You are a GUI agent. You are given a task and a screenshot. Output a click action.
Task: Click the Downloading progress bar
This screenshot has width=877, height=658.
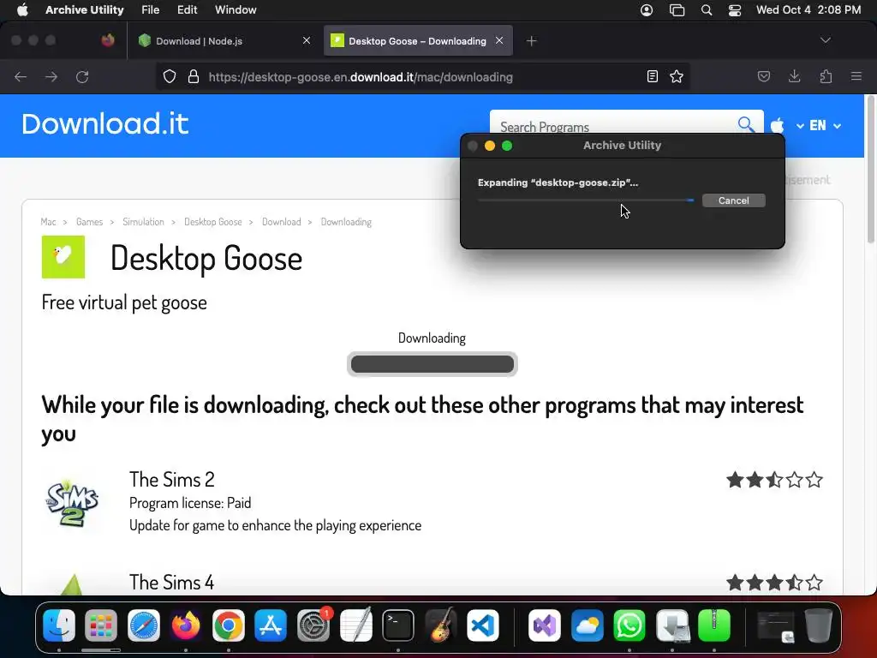pyautogui.click(x=433, y=364)
